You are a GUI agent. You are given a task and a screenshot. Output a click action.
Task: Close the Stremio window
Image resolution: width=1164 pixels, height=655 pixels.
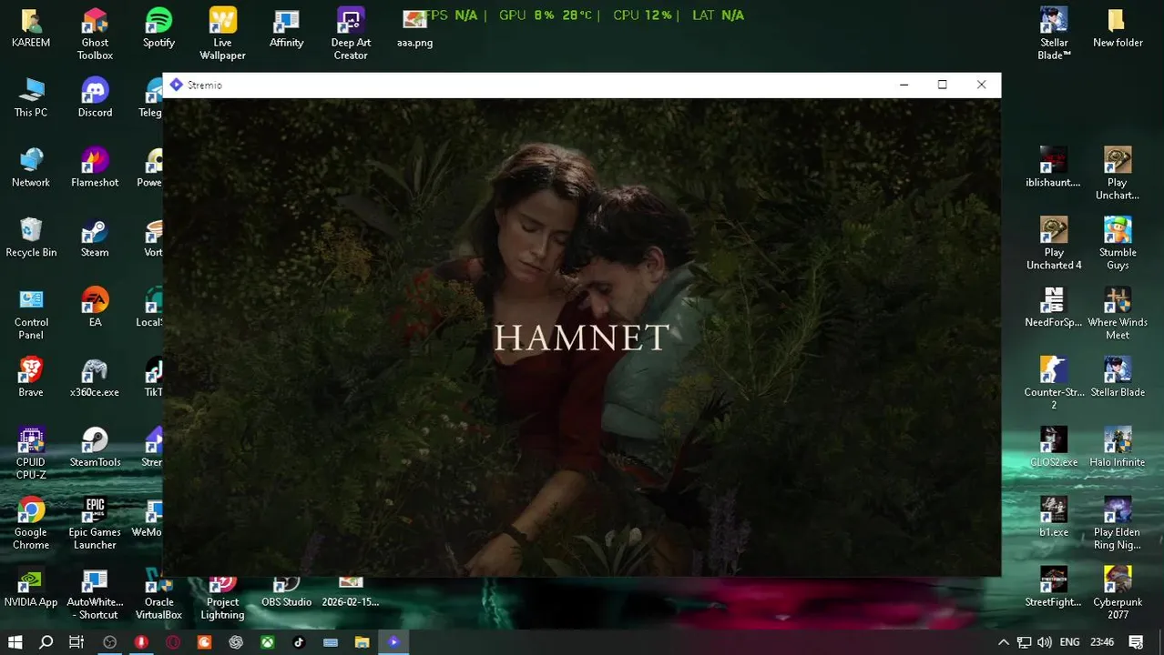pos(981,85)
